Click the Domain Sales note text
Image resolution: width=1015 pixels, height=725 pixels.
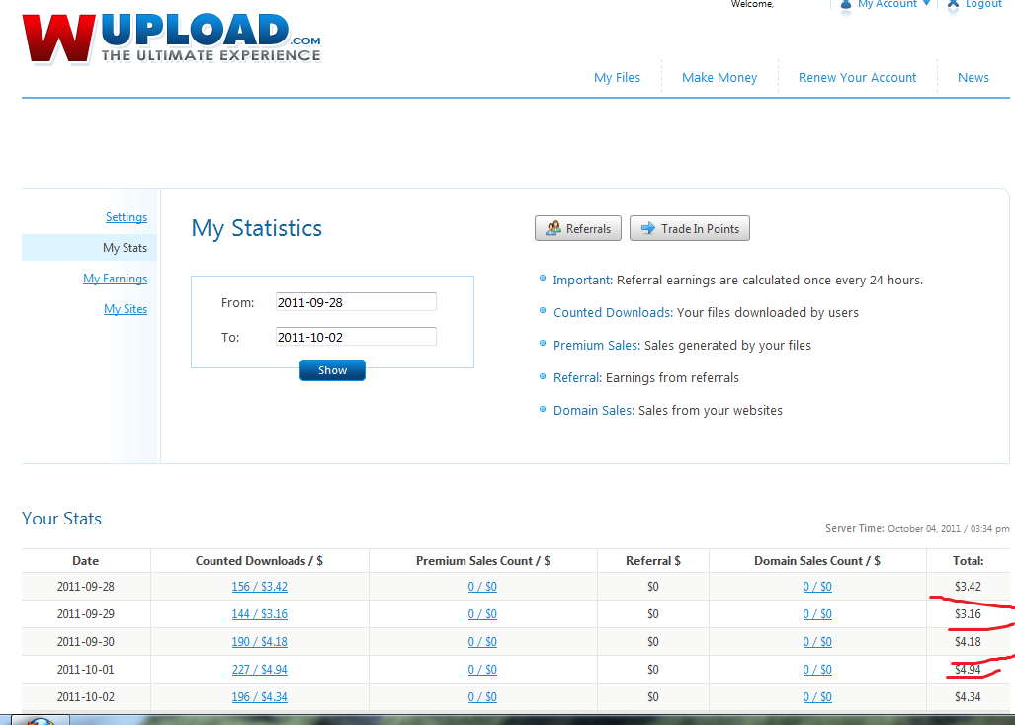point(667,411)
